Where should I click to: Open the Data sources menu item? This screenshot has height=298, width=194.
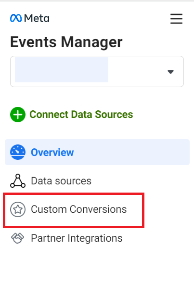(97, 181)
